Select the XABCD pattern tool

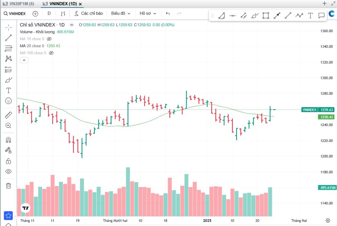8,59
